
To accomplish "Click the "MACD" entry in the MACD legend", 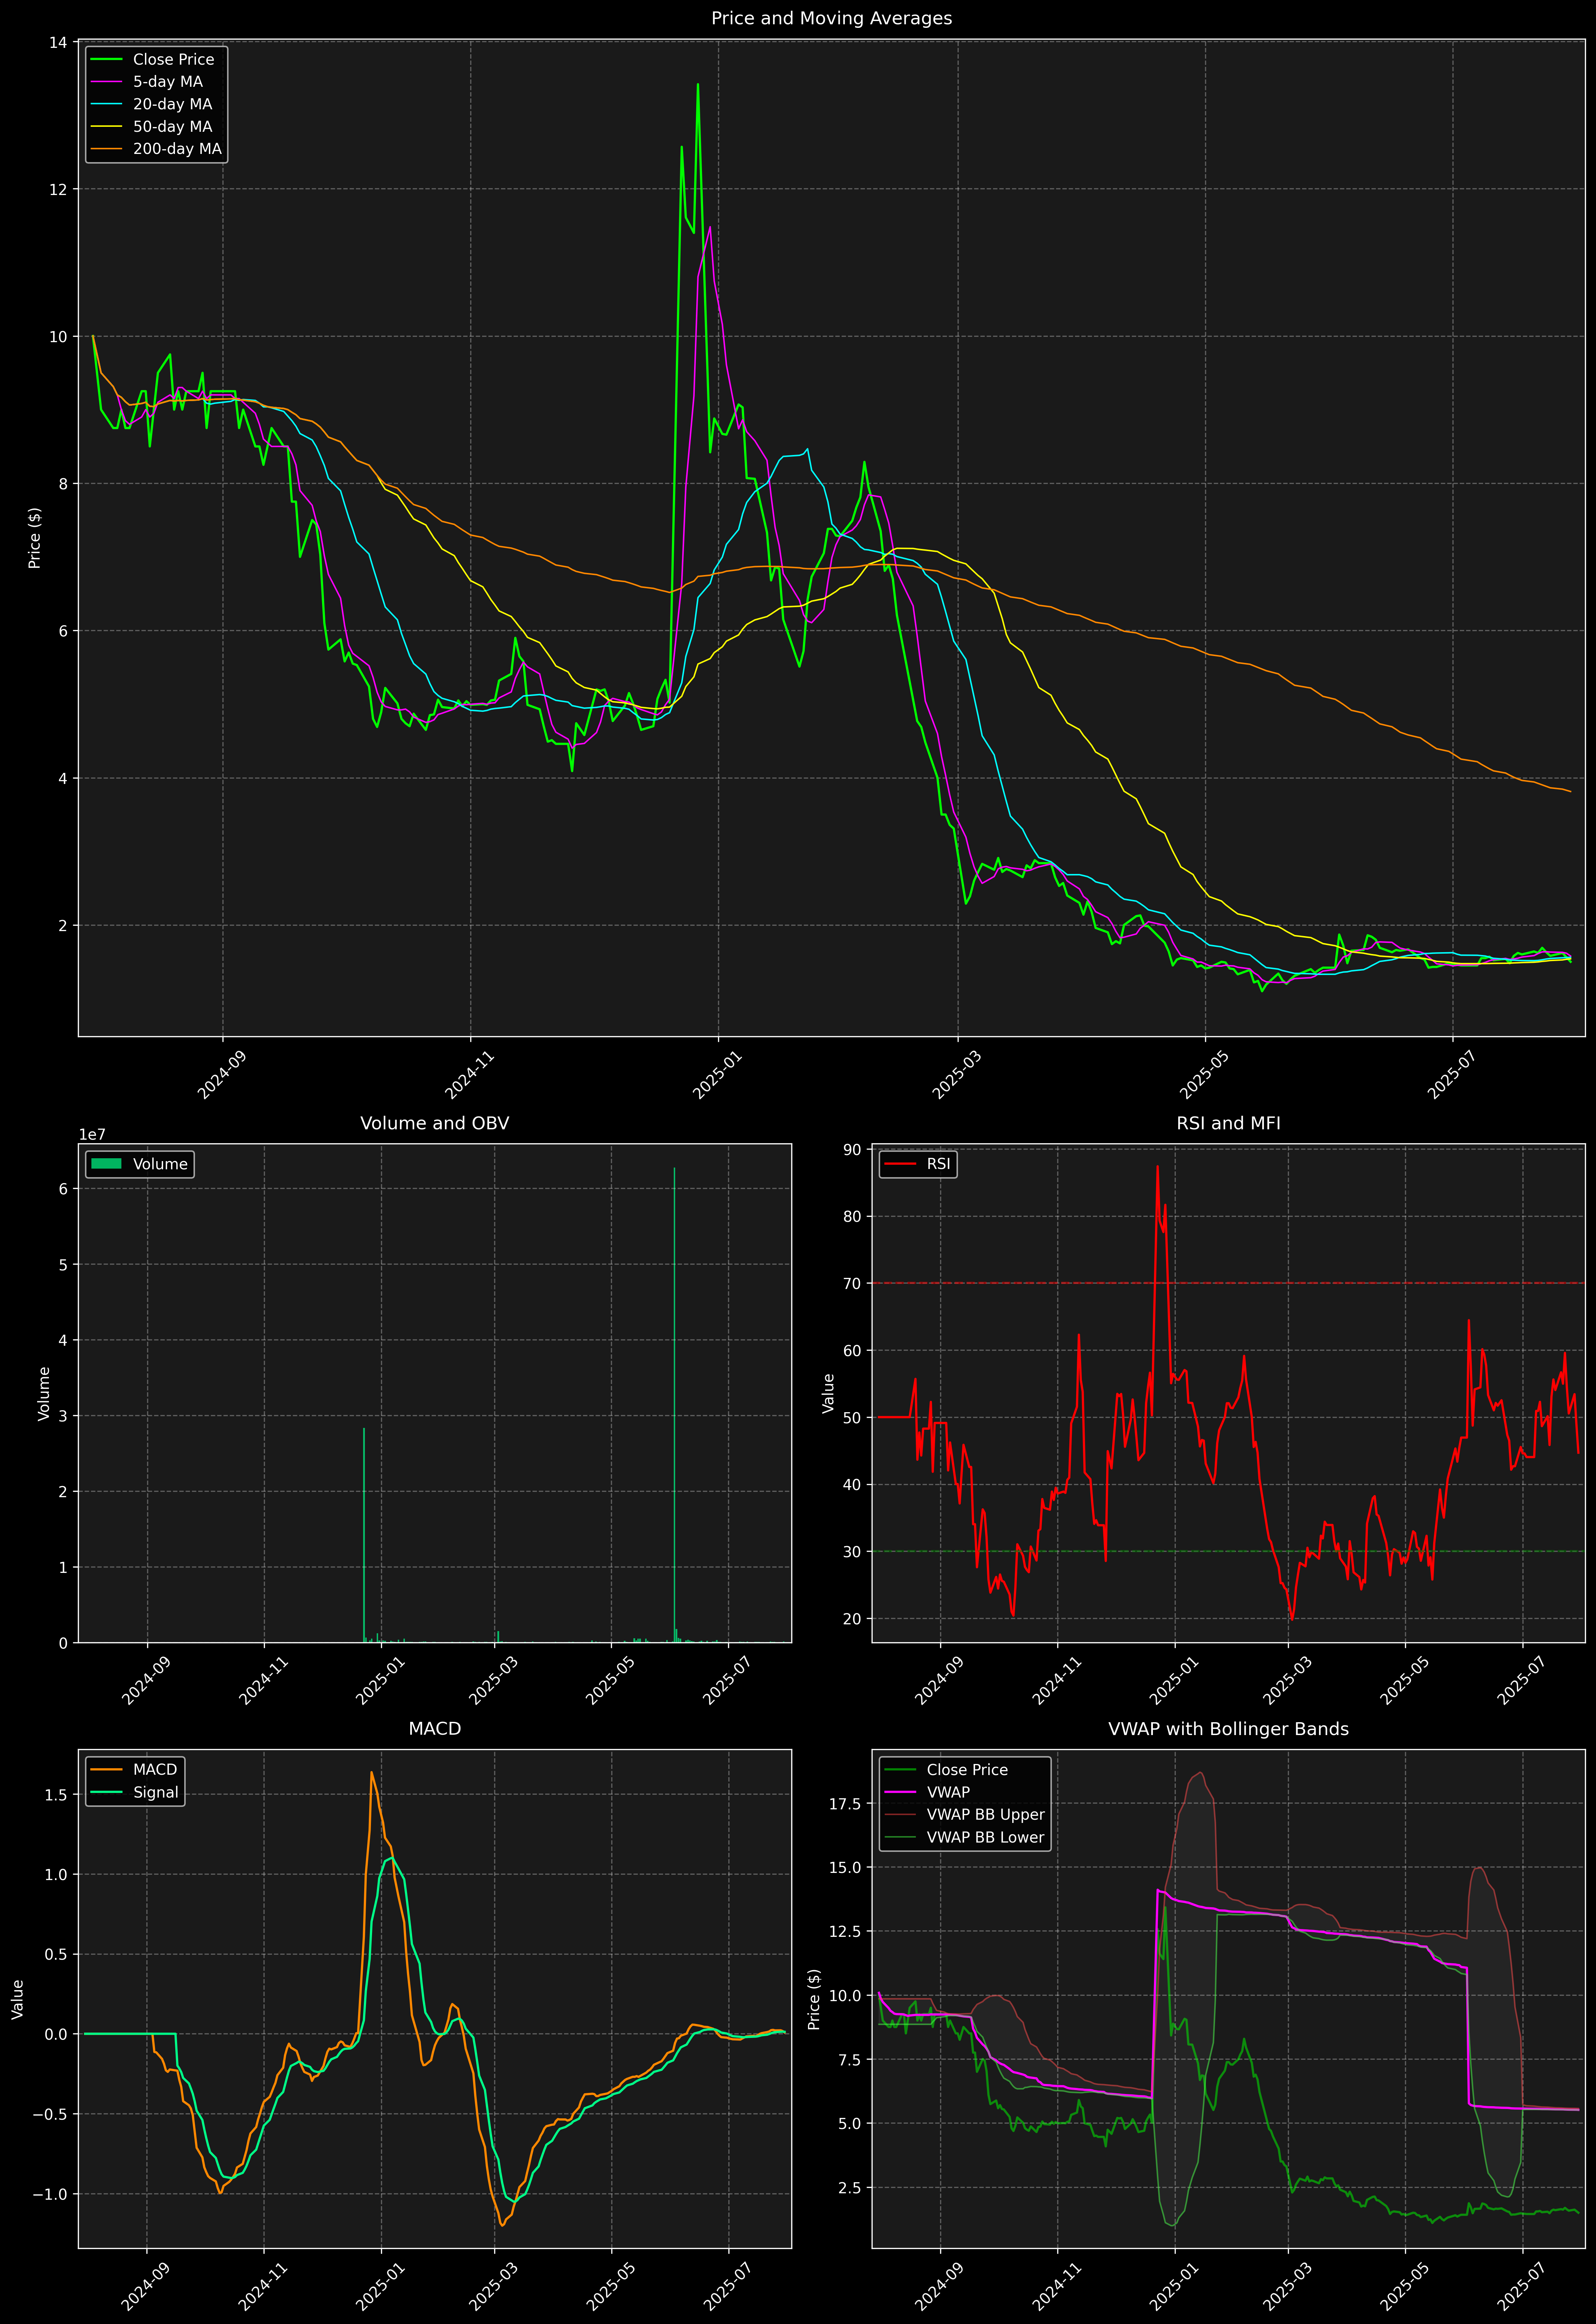I will click(x=155, y=1770).
